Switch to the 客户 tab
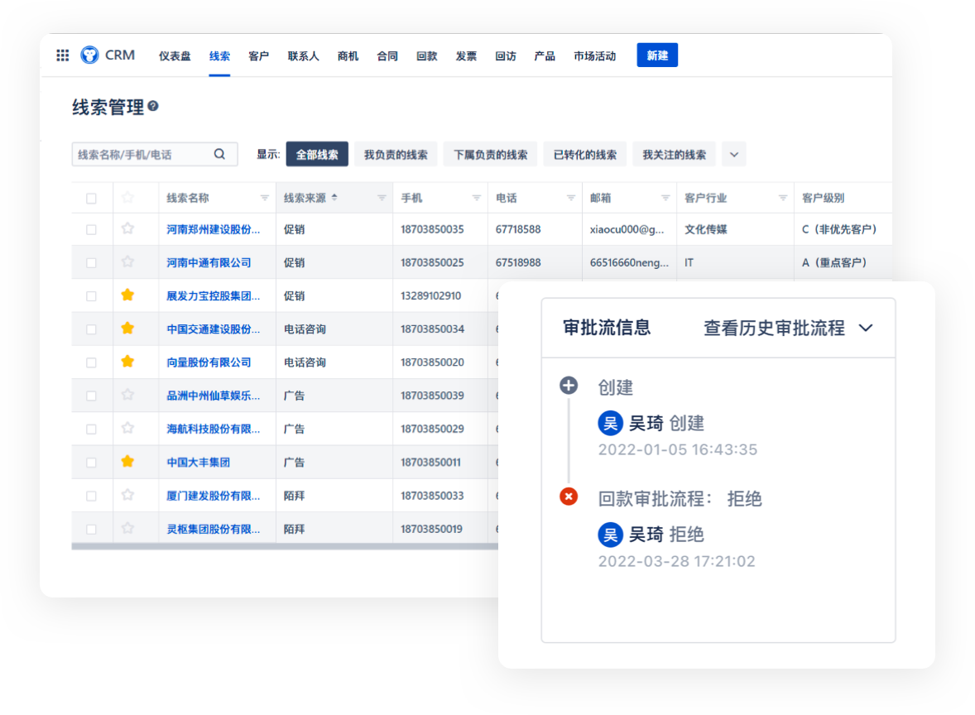 coord(258,56)
